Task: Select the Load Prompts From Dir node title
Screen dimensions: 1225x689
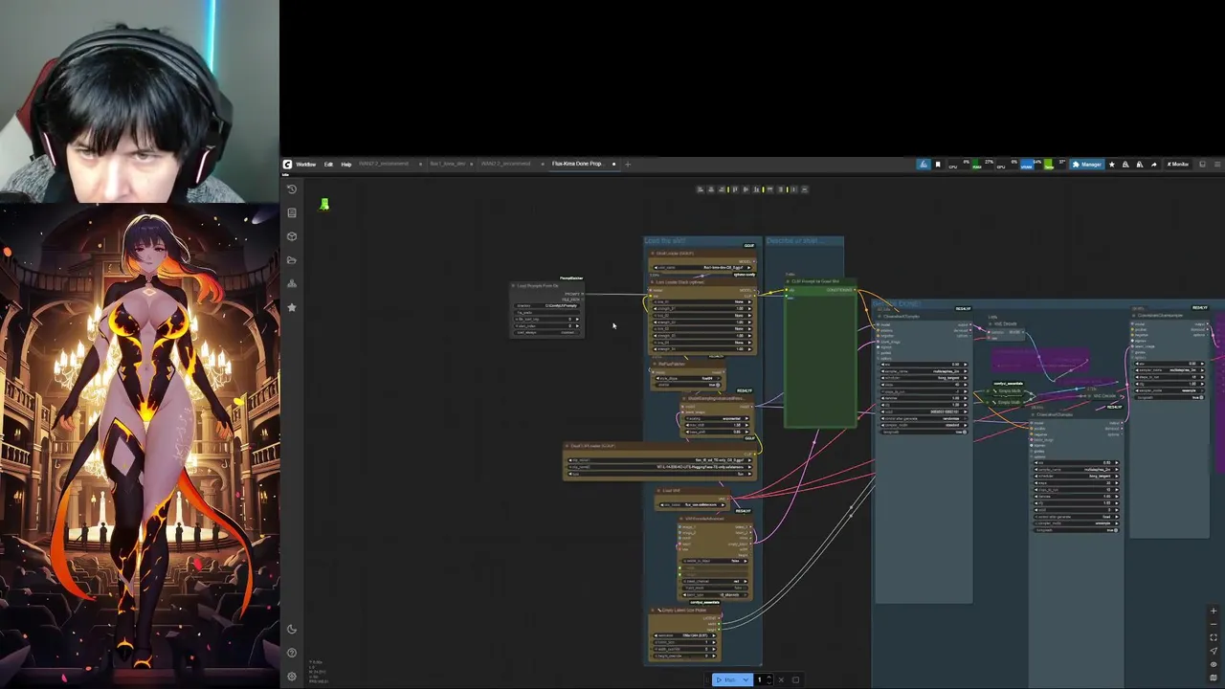Action: click(x=536, y=285)
